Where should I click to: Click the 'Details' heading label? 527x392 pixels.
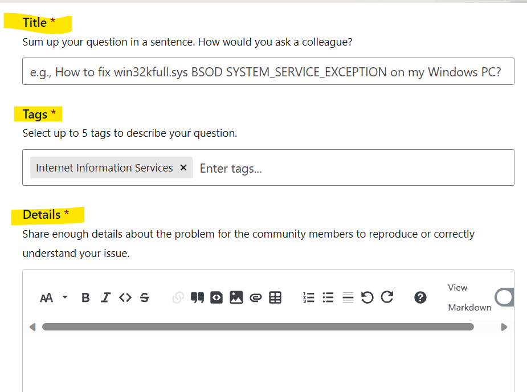(x=42, y=214)
